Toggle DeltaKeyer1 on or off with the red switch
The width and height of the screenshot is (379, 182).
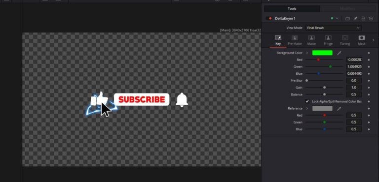click(269, 19)
